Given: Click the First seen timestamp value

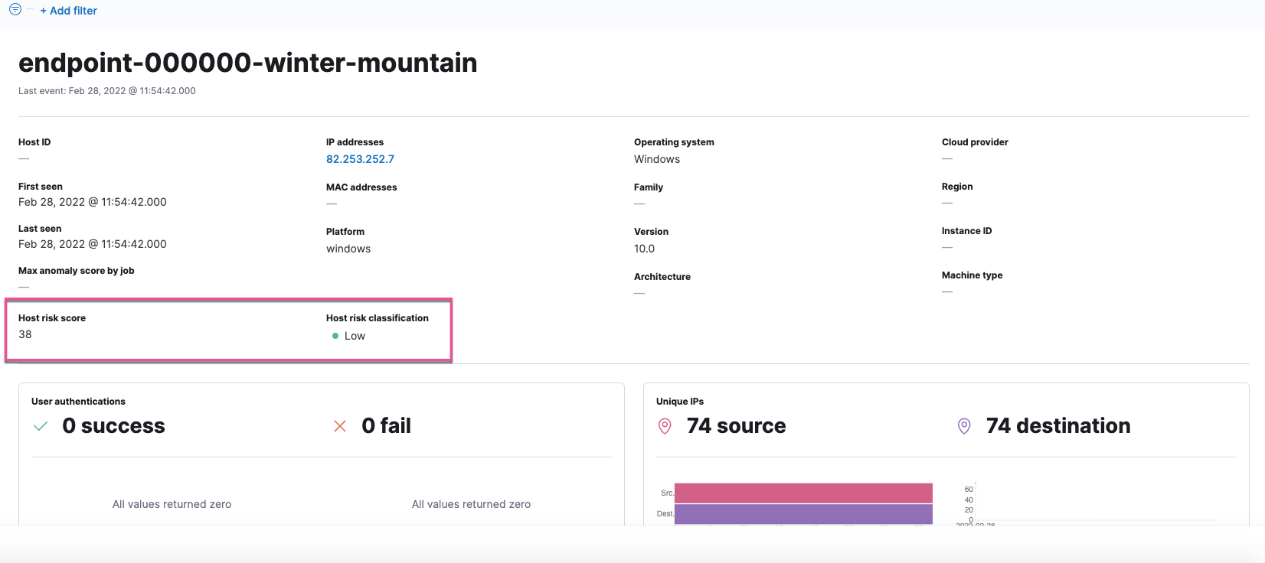Looking at the screenshot, I should (x=93, y=202).
